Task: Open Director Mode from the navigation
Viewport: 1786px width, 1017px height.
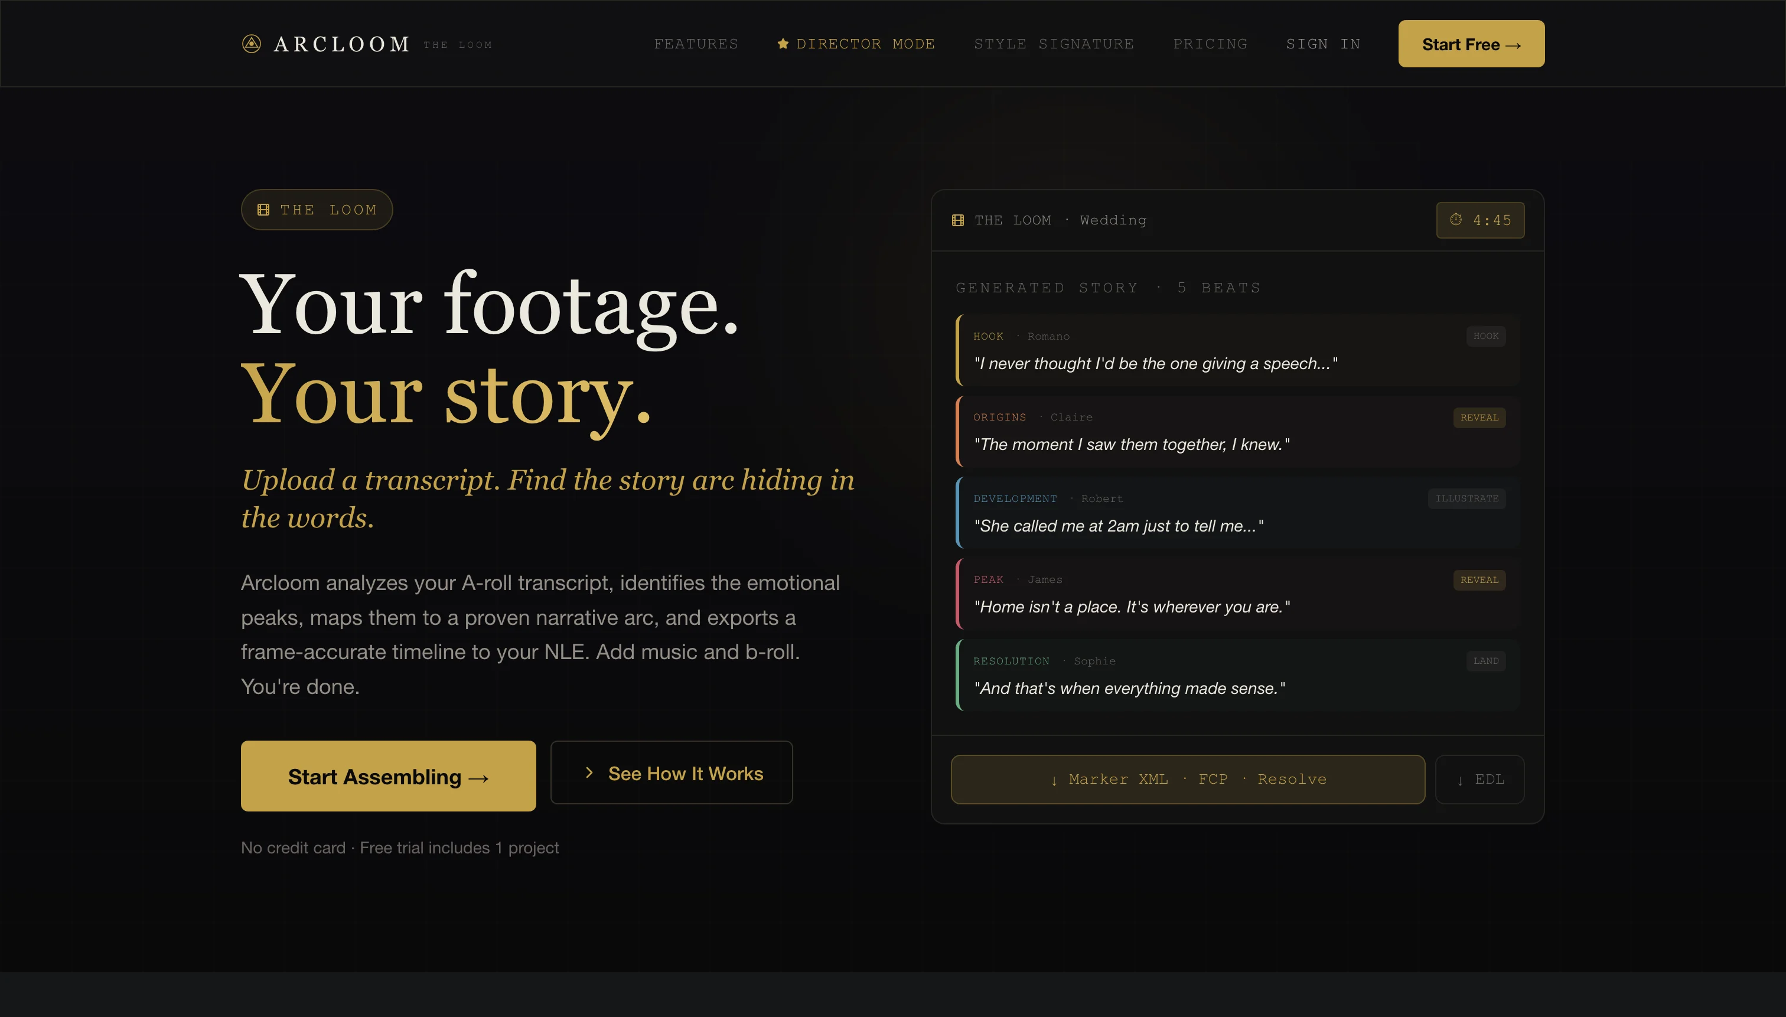Action: (x=856, y=44)
